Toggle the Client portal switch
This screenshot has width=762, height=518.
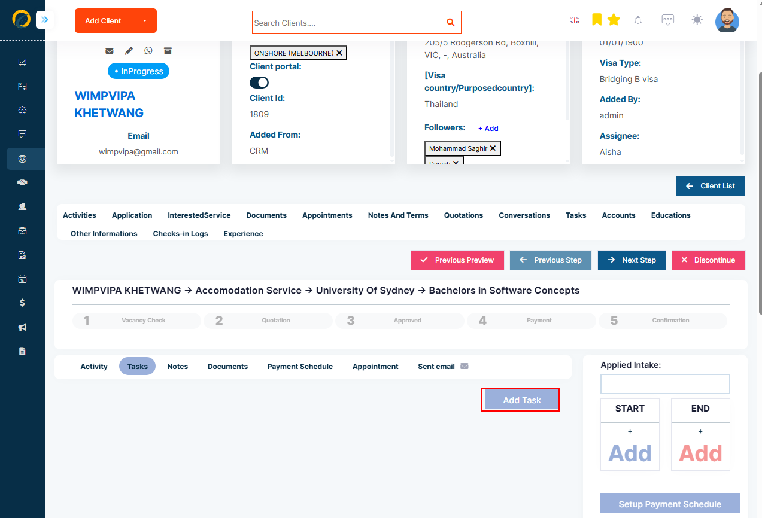(259, 83)
